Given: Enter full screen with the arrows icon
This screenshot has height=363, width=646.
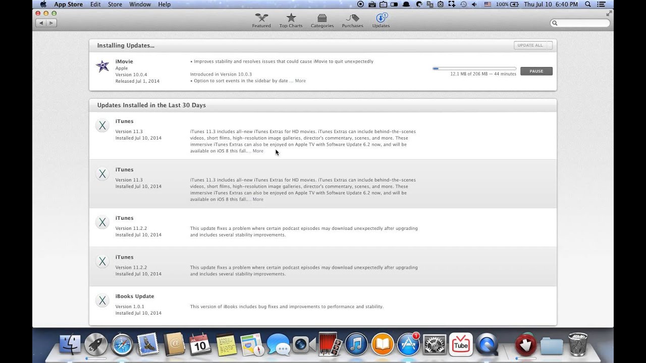Looking at the screenshot, I should coord(609,14).
